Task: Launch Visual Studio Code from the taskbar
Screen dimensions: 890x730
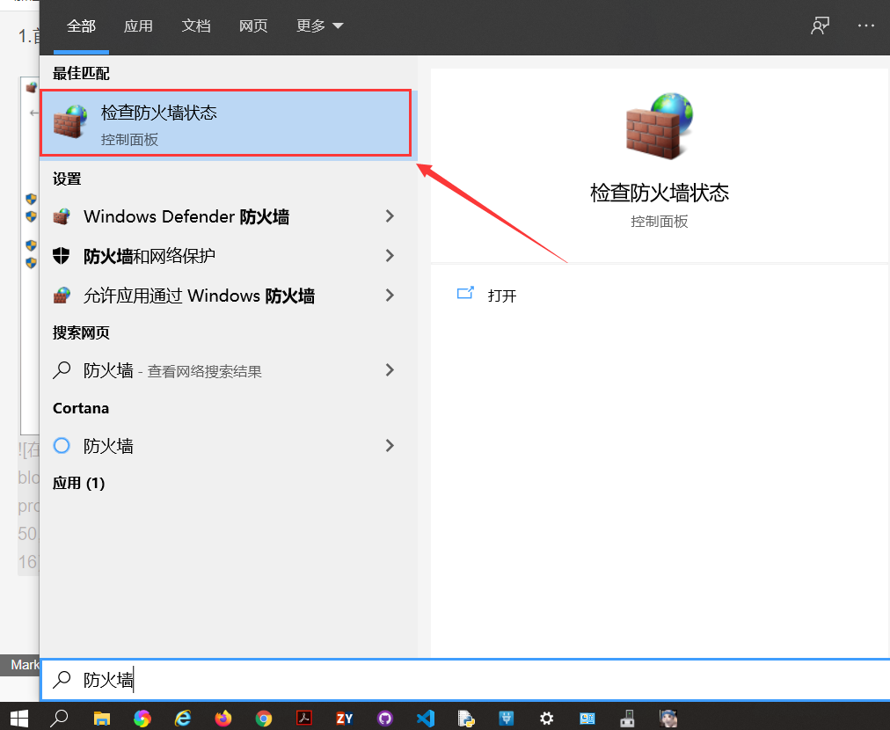Action: (x=425, y=719)
